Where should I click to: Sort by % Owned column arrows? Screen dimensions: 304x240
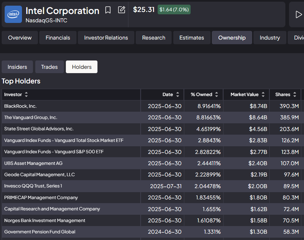click(x=217, y=94)
